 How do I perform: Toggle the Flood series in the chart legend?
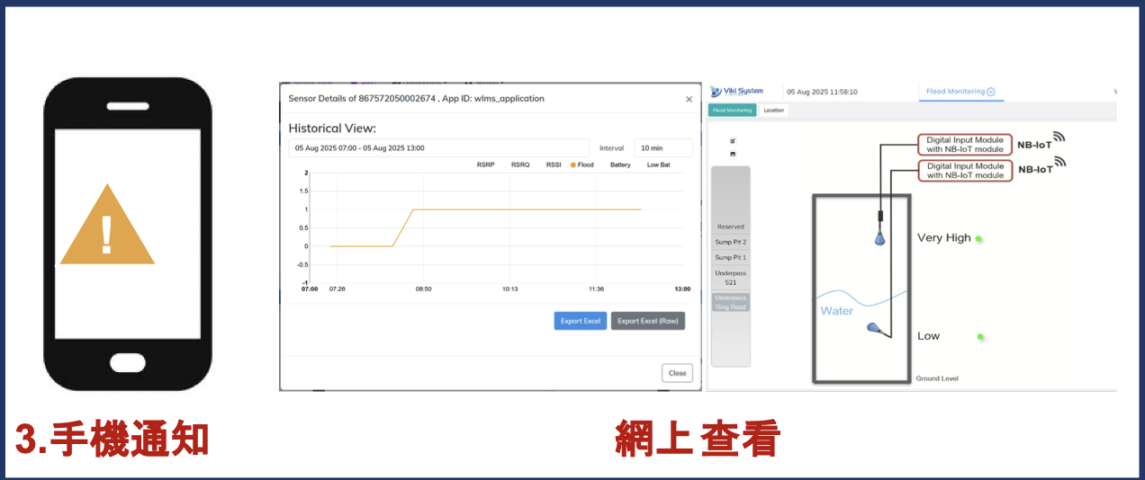582,164
